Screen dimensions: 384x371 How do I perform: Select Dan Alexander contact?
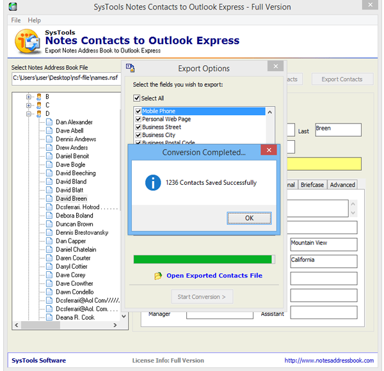pyautogui.click(x=74, y=122)
